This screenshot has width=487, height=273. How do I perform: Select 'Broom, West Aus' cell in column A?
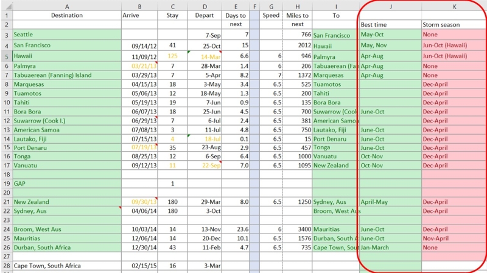[x=67, y=229]
